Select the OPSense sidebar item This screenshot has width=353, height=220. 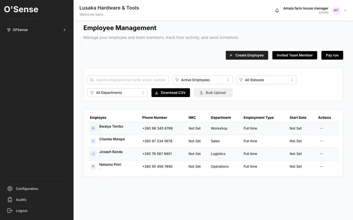coord(37,30)
